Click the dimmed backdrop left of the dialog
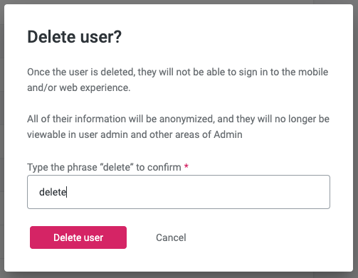Screen dimensions: 358x278 [x=2, y=139]
